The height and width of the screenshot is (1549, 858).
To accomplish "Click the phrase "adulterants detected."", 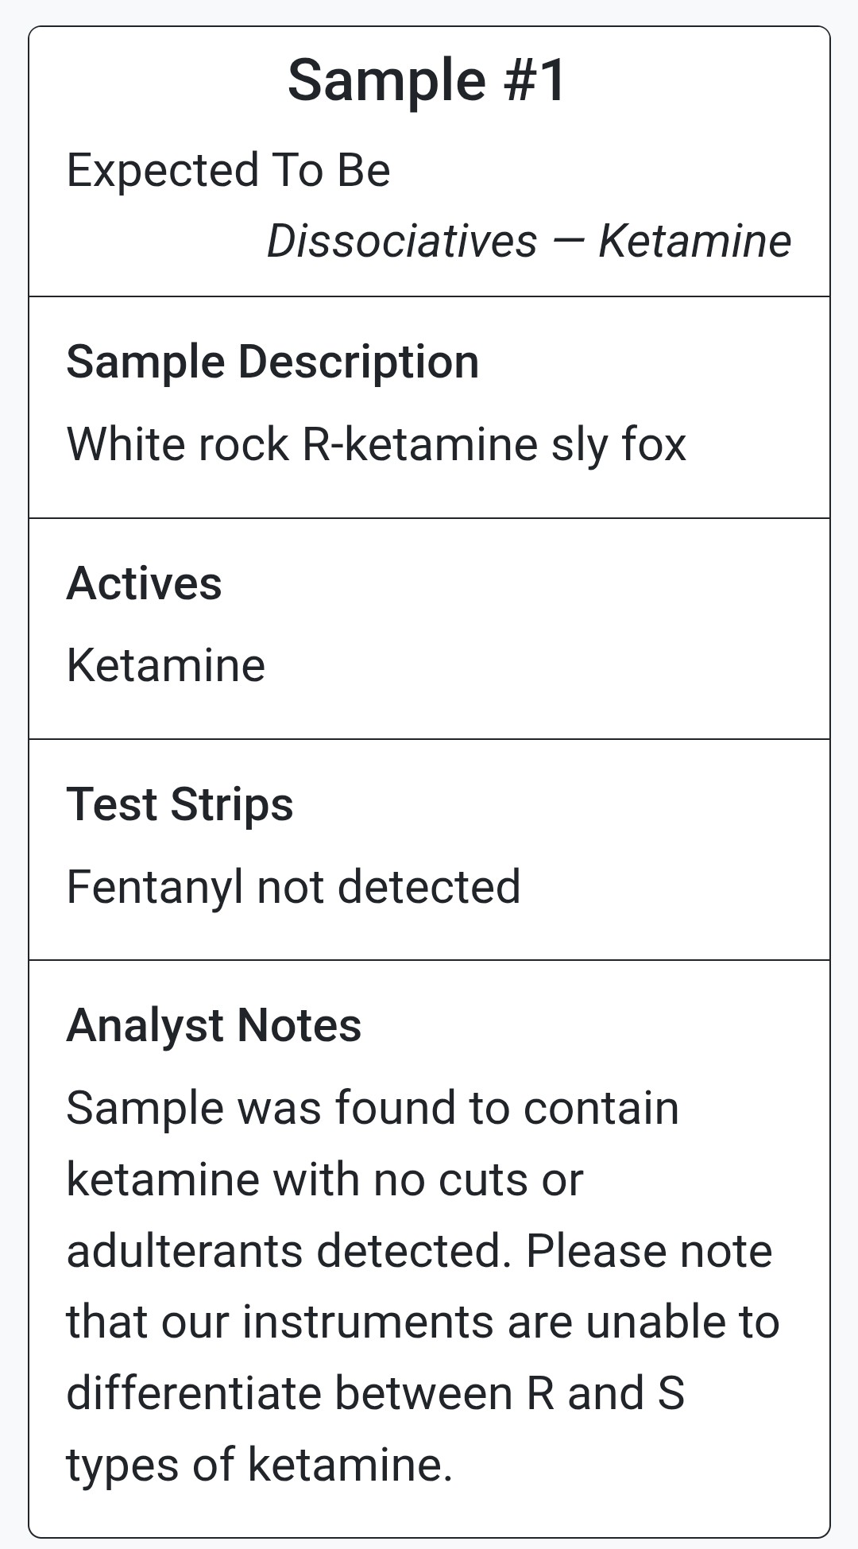I will click(x=288, y=1250).
